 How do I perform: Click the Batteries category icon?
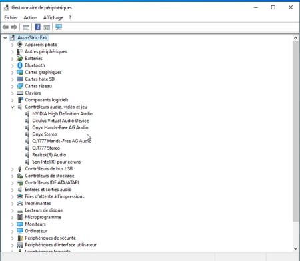click(20, 59)
